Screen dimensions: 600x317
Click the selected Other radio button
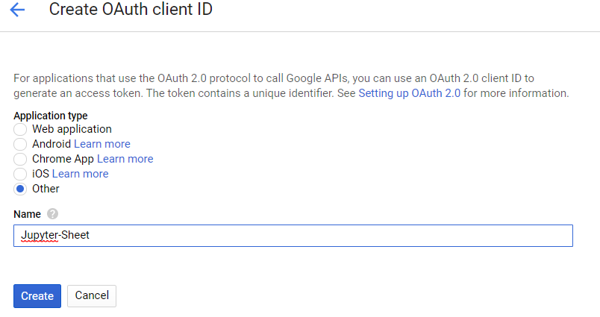pyautogui.click(x=20, y=189)
